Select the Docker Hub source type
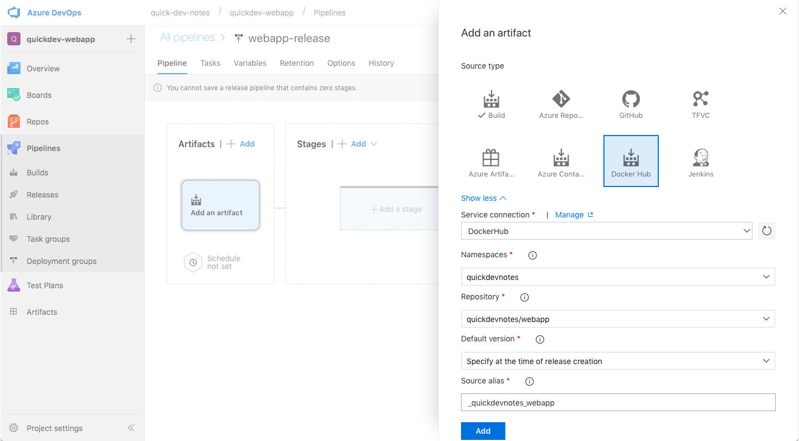This screenshot has width=799, height=441. pos(631,161)
